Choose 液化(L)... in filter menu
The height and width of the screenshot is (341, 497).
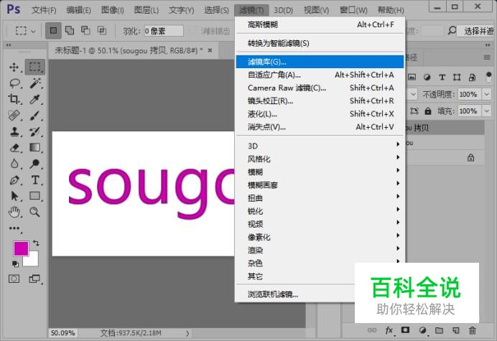[320, 113]
